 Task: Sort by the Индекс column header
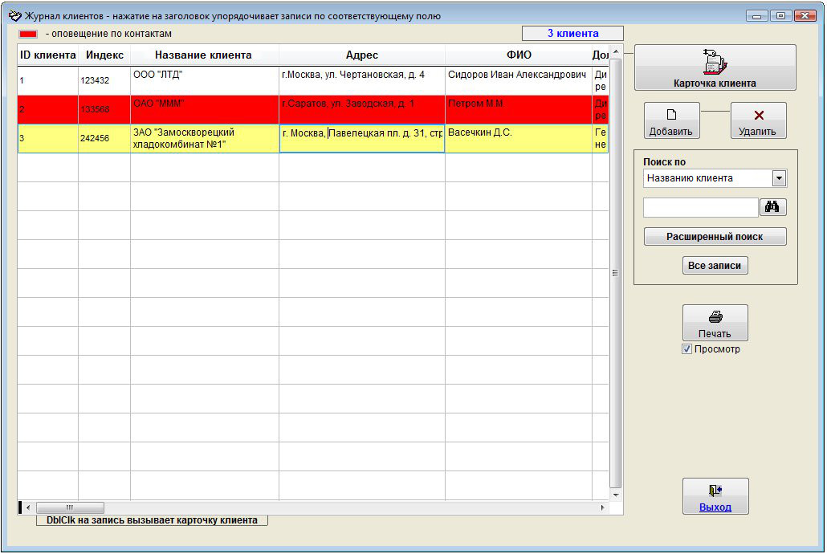click(104, 55)
